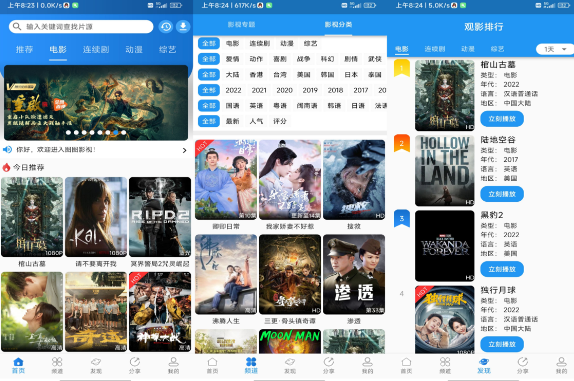Tap the magnifier icon in search bar
574x381 pixels.
(17, 26)
